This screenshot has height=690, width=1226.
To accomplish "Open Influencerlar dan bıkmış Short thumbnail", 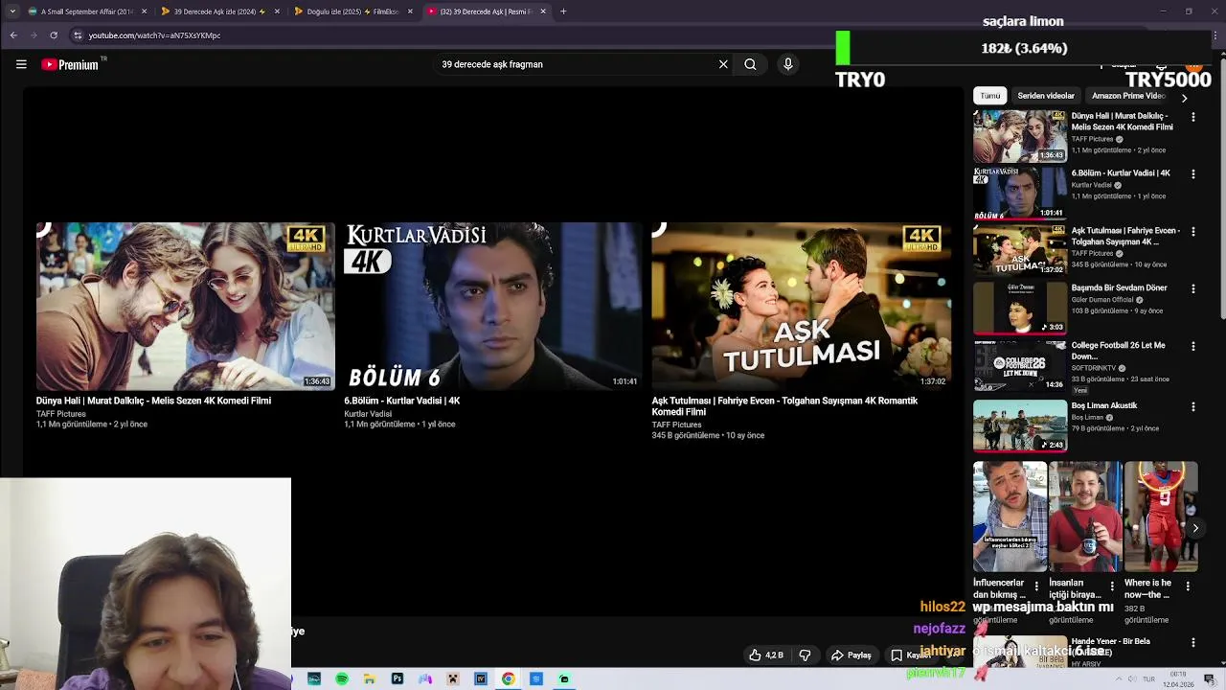I will point(1010,517).
